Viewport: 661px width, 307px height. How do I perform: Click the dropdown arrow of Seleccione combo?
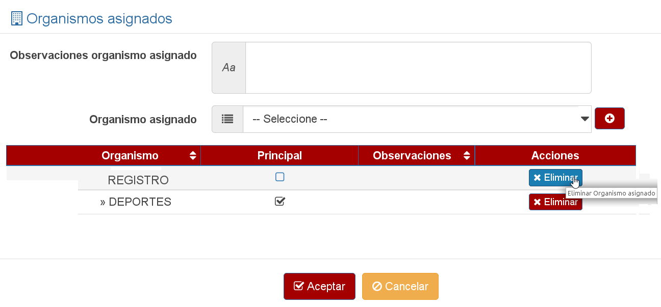[x=584, y=119]
